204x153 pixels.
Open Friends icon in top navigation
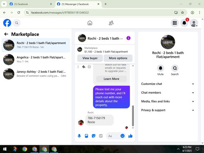click(x=111, y=23)
